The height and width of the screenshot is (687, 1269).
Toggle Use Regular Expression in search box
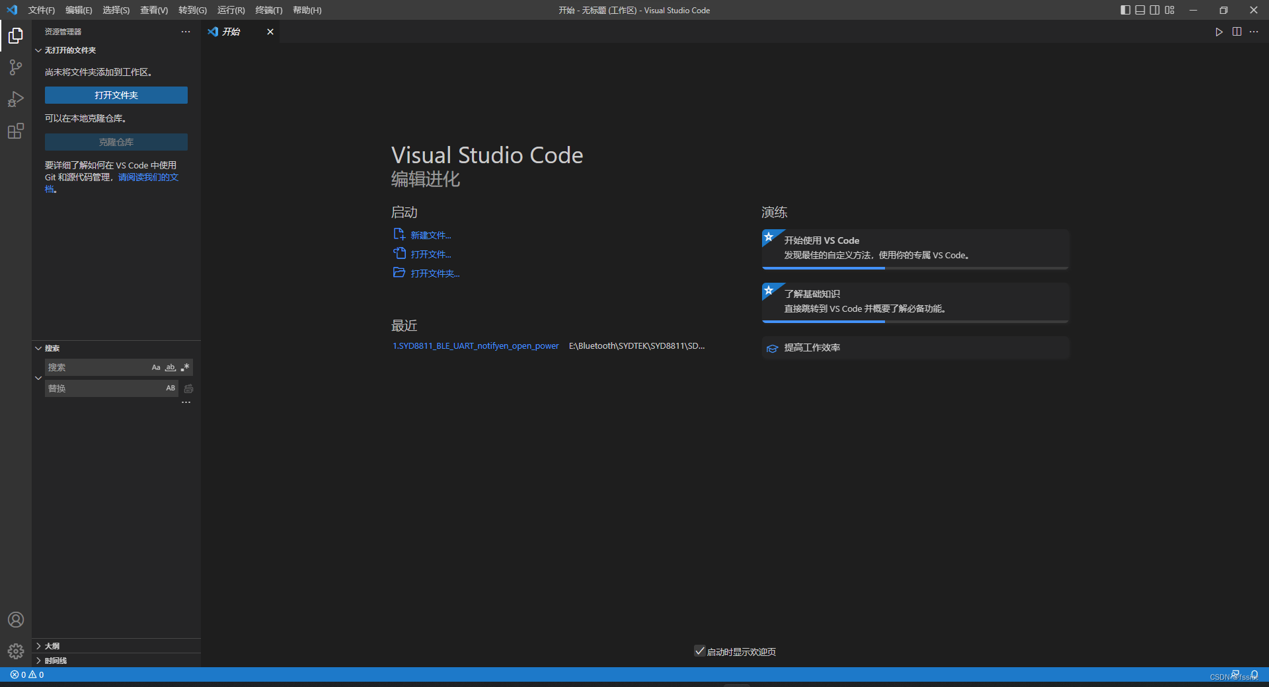(x=185, y=367)
